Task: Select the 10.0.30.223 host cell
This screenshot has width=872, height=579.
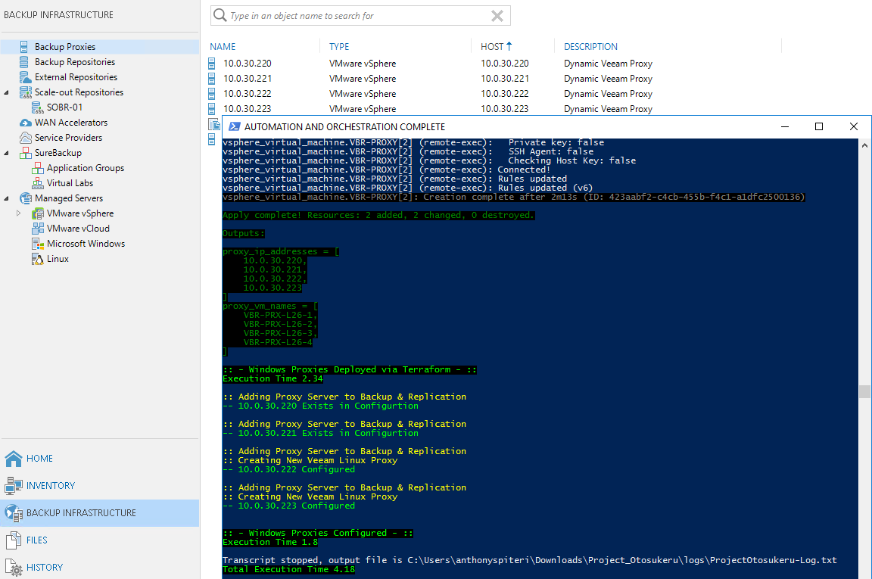Action: [504, 108]
